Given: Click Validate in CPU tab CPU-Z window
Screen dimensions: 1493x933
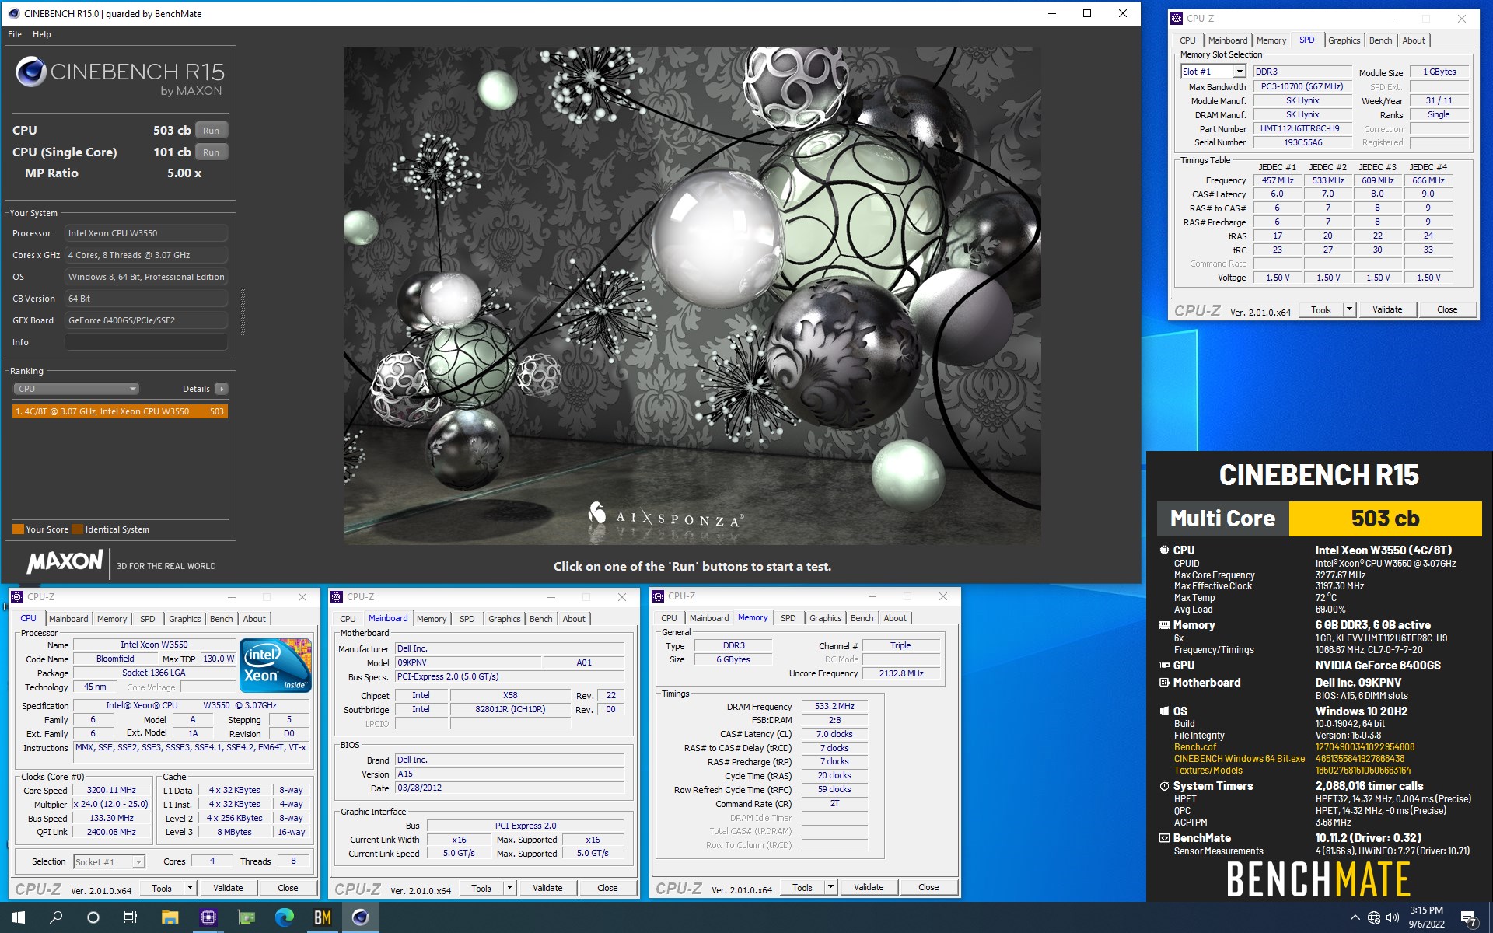Looking at the screenshot, I should (228, 888).
